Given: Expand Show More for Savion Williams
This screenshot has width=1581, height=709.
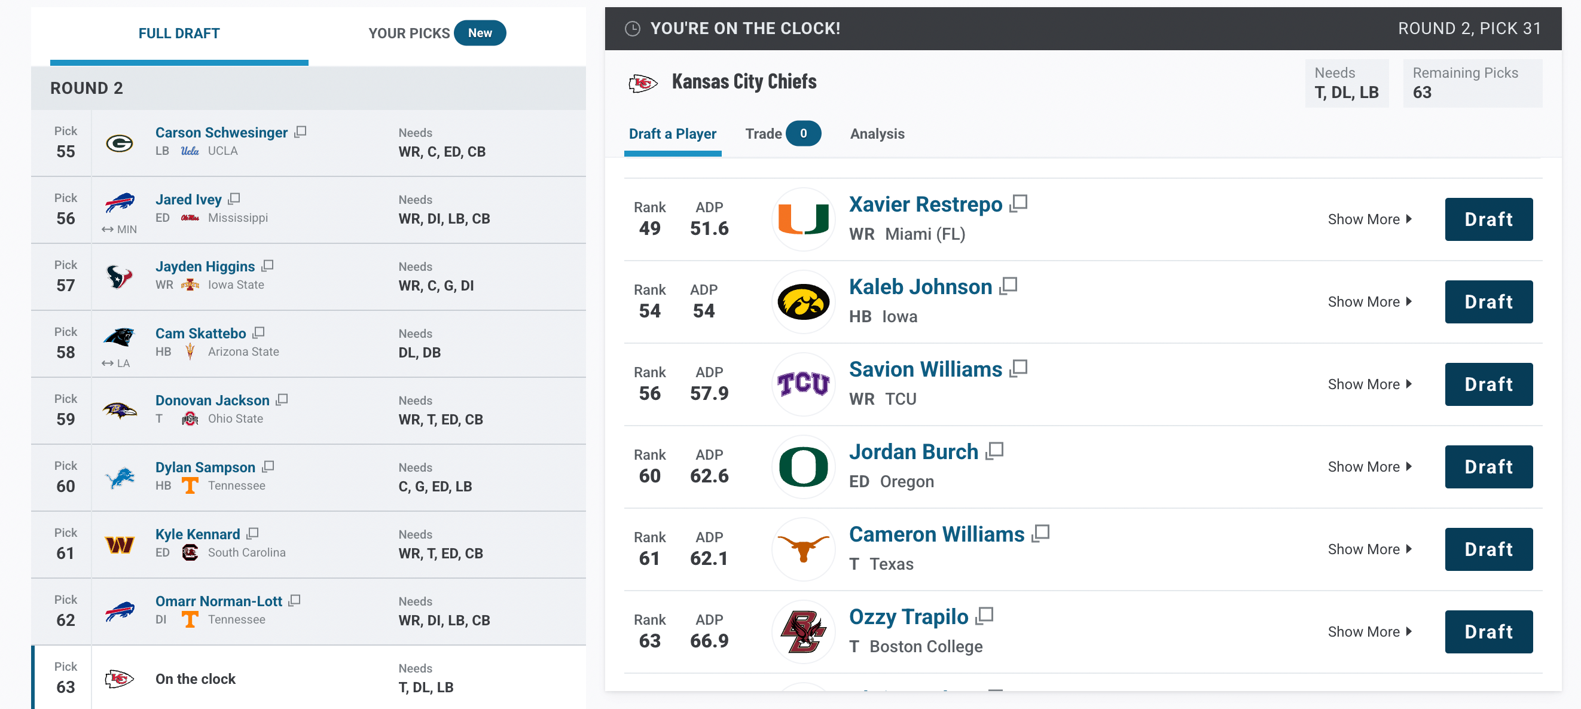Looking at the screenshot, I should [1370, 384].
